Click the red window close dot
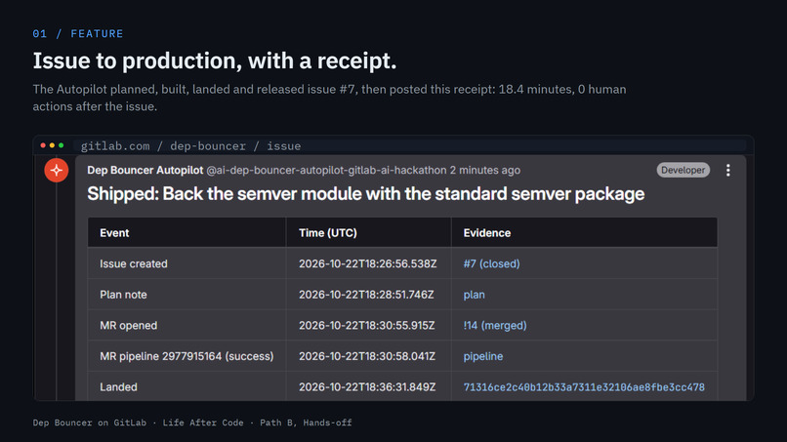The width and height of the screenshot is (787, 442). [43, 145]
